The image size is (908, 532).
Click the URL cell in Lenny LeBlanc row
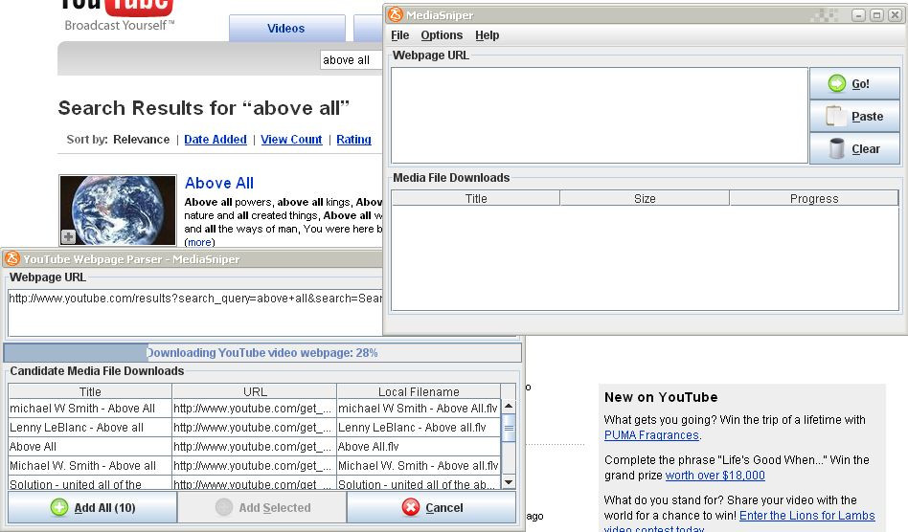(254, 428)
